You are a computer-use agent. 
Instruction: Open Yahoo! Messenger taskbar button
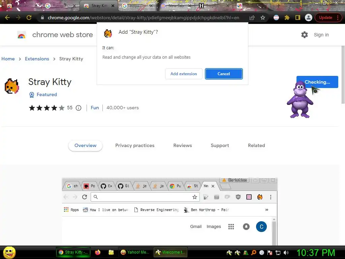[135, 252]
